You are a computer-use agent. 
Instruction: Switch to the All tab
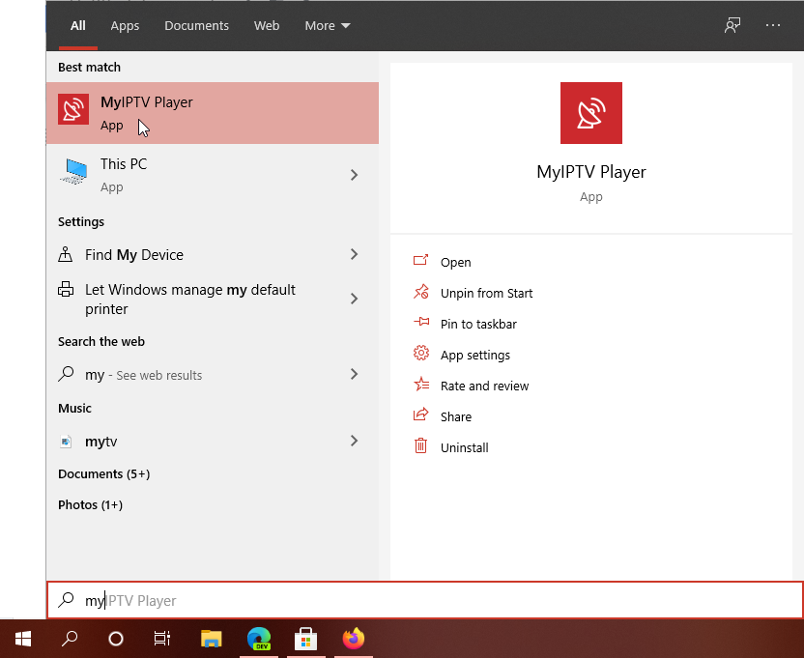pyautogui.click(x=78, y=26)
